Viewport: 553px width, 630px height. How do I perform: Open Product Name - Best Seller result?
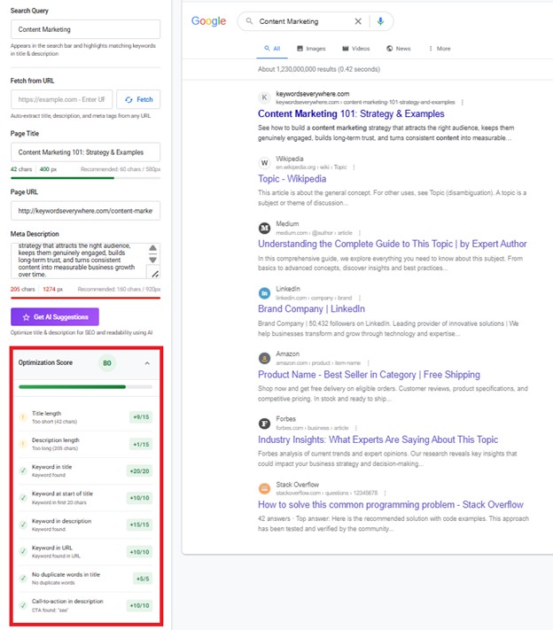(369, 375)
